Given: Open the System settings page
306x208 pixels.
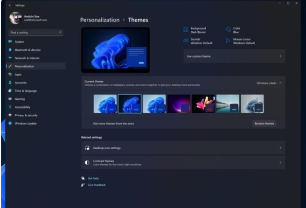Looking at the screenshot, I should point(36,42).
